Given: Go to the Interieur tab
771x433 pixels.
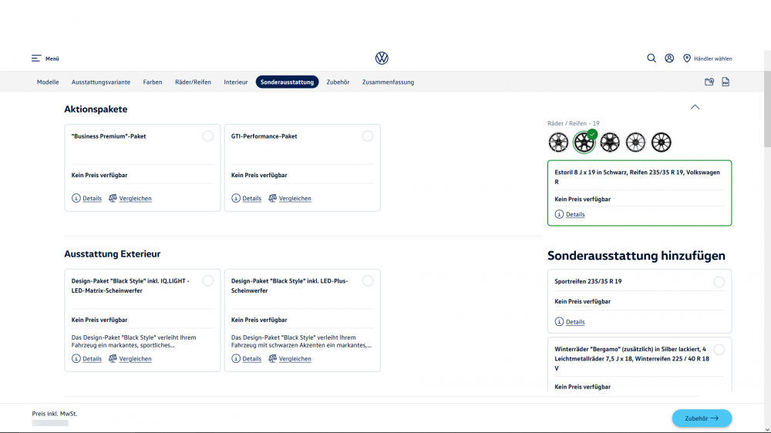Looking at the screenshot, I should [x=235, y=82].
